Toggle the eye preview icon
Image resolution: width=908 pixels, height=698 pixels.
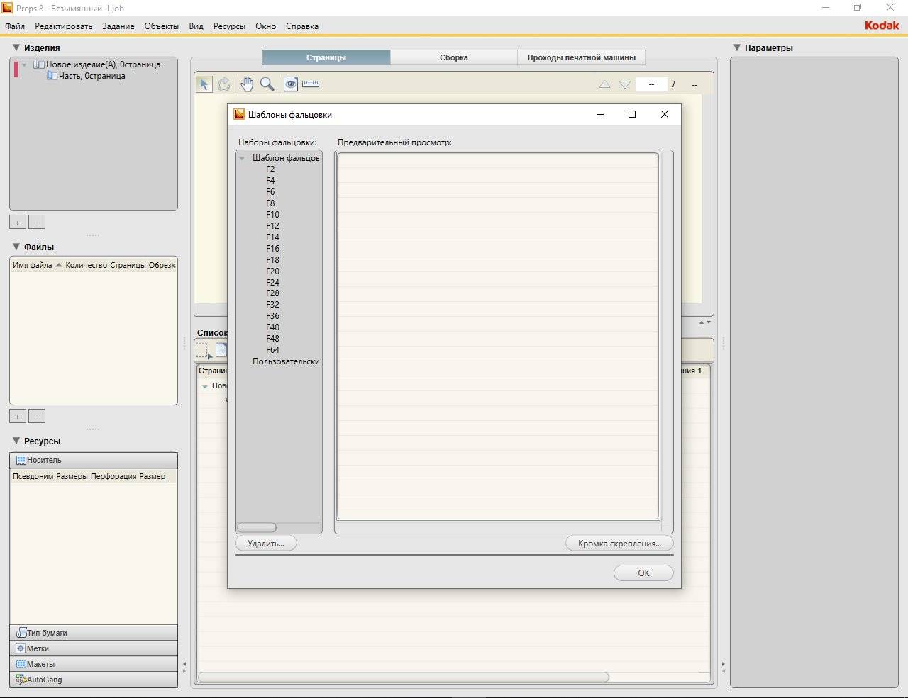coord(291,84)
